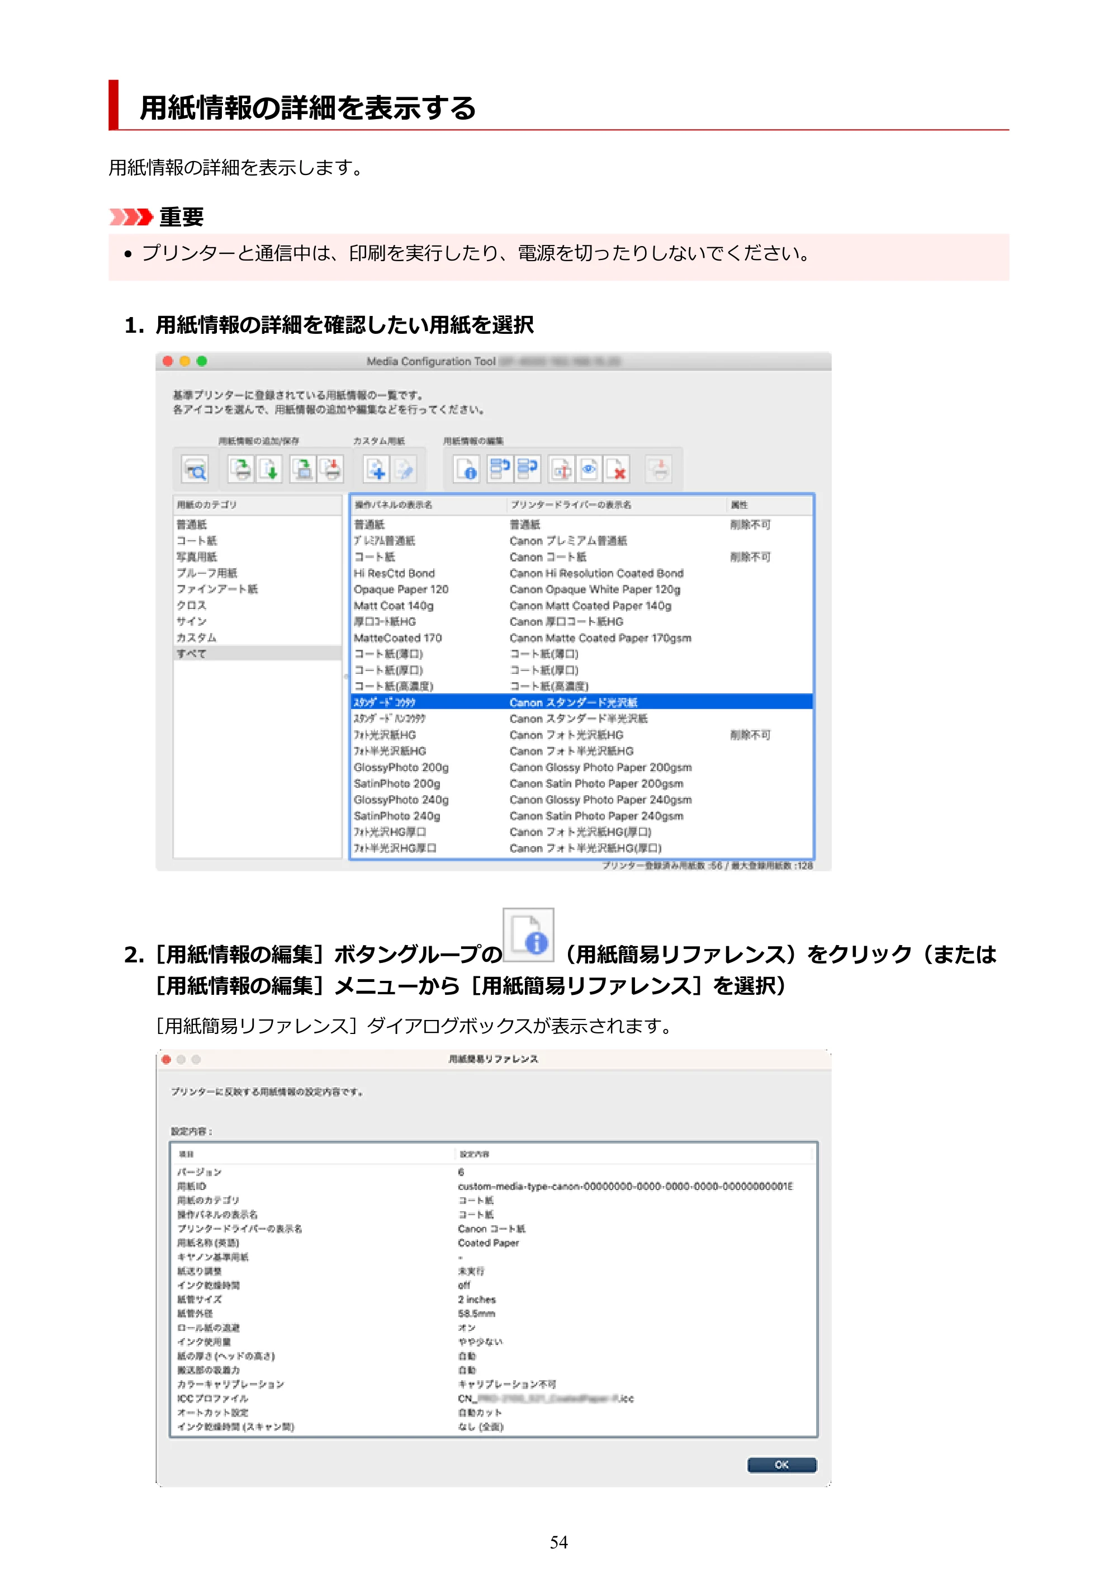Click the インク使用量 row in reference dialog
The width and height of the screenshot is (1118, 1582).
(494, 1342)
